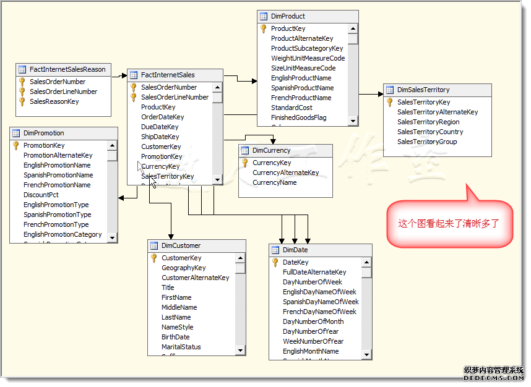Select the MaritalStatus column in DimCustomer
531x387 pixels.
point(181,347)
